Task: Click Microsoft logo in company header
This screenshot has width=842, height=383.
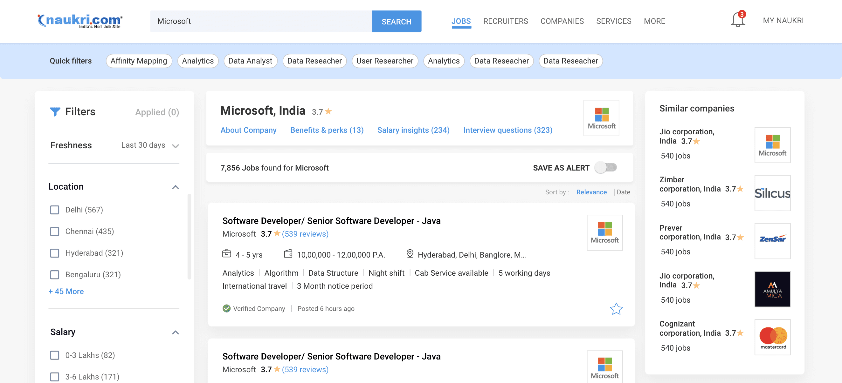Action: click(x=601, y=118)
